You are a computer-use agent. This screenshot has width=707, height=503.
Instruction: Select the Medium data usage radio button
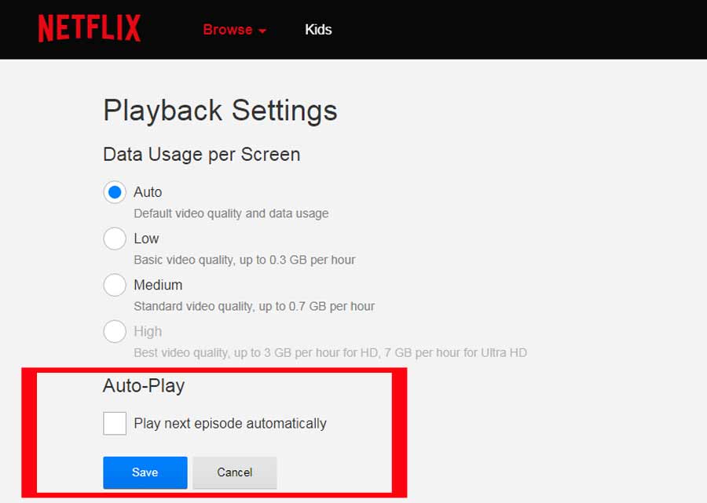115,285
